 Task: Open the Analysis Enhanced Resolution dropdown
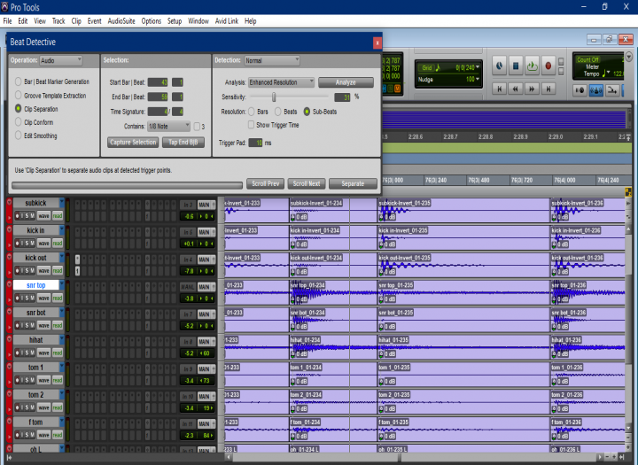(x=281, y=82)
